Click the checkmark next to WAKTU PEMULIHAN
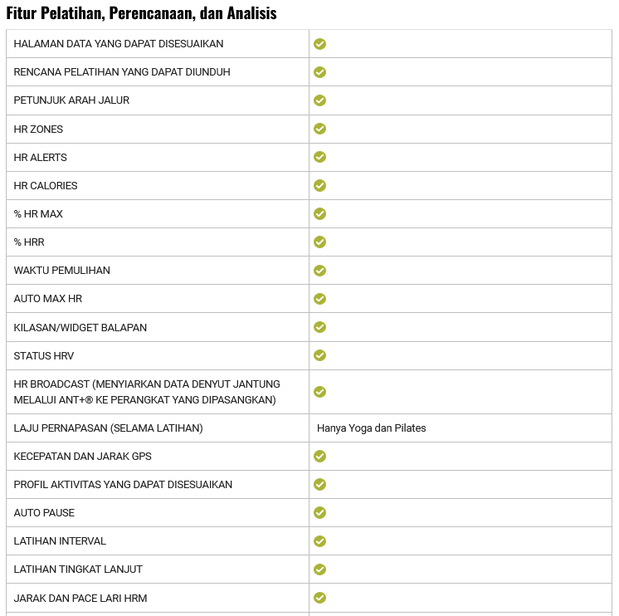 319,271
